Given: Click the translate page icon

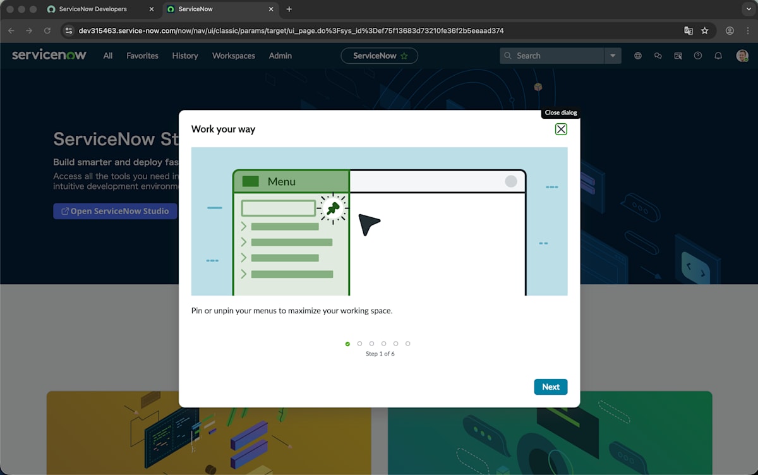Looking at the screenshot, I should 689,30.
